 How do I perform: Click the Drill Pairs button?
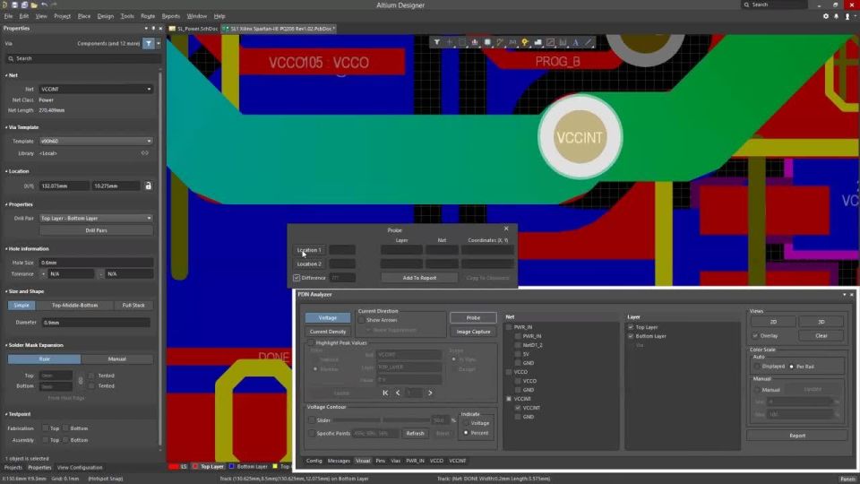(x=96, y=230)
